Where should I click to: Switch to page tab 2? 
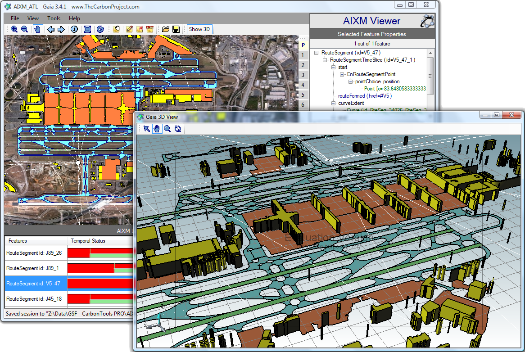click(303, 65)
